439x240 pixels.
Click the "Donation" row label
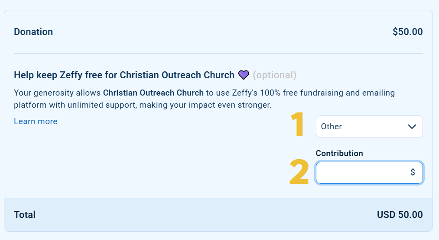(x=33, y=32)
